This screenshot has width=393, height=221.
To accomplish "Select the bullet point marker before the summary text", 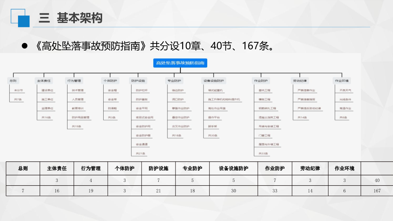I will pos(24,46).
